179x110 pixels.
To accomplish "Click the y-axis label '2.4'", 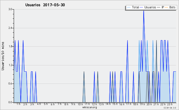I will 10,28.
